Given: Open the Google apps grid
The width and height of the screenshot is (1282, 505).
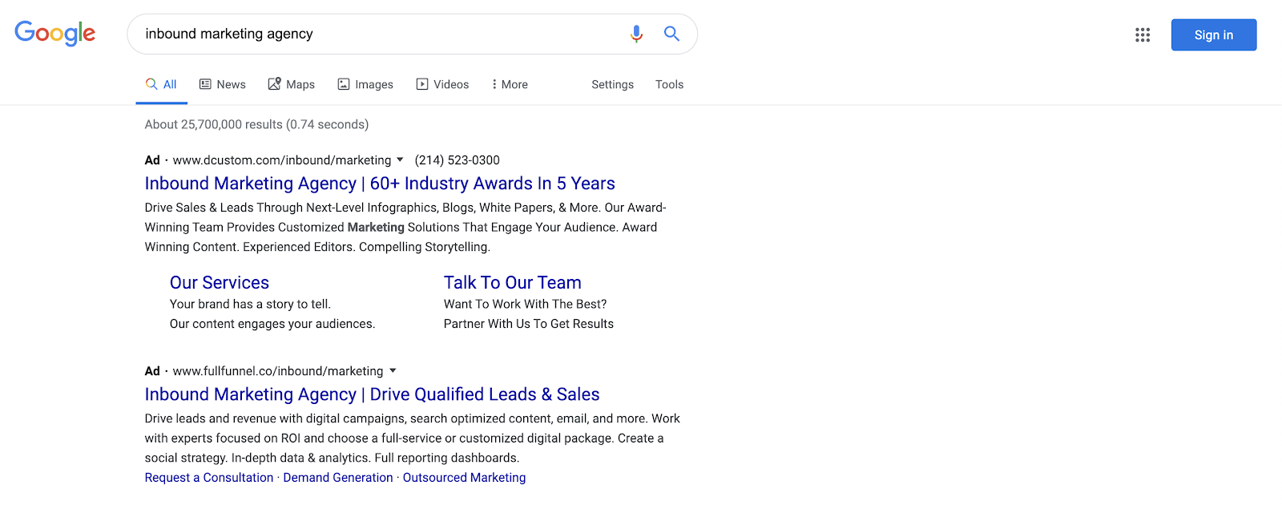Looking at the screenshot, I should coord(1143,34).
